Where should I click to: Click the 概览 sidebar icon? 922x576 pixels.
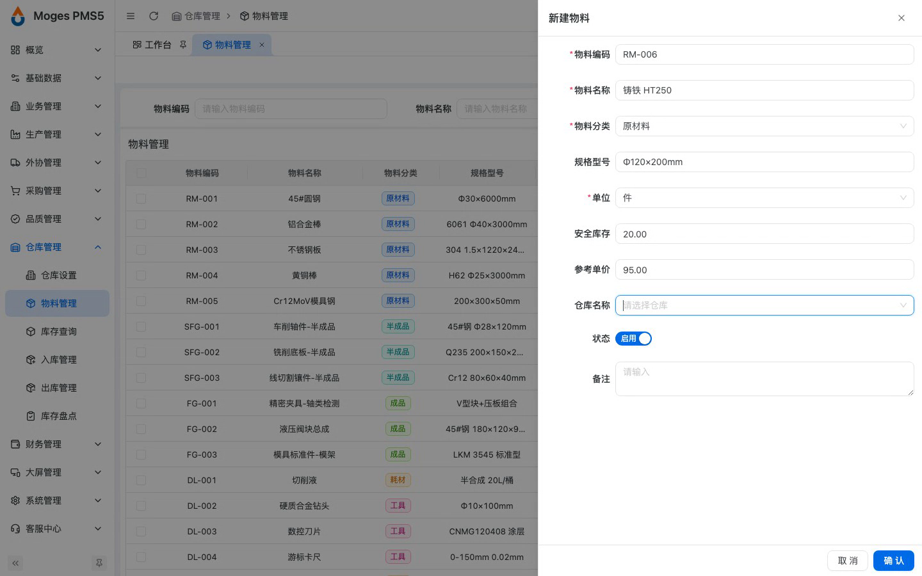pos(15,50)
